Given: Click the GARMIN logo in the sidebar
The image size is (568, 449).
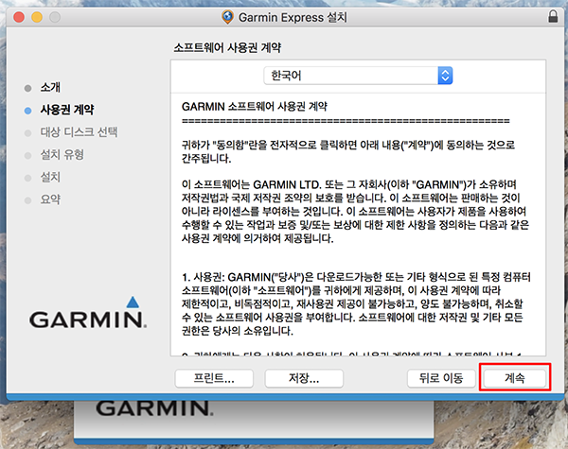Looking at the screenshot, I should coord(88,313).
